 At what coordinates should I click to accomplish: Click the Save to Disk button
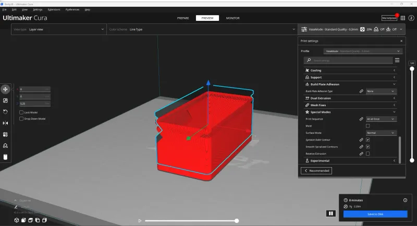click(x=375, y=214)
